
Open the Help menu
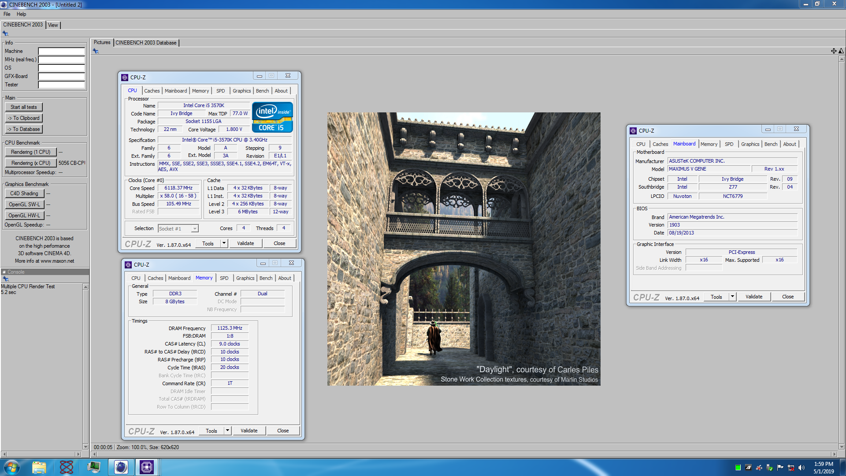click(x=21, y=14)
